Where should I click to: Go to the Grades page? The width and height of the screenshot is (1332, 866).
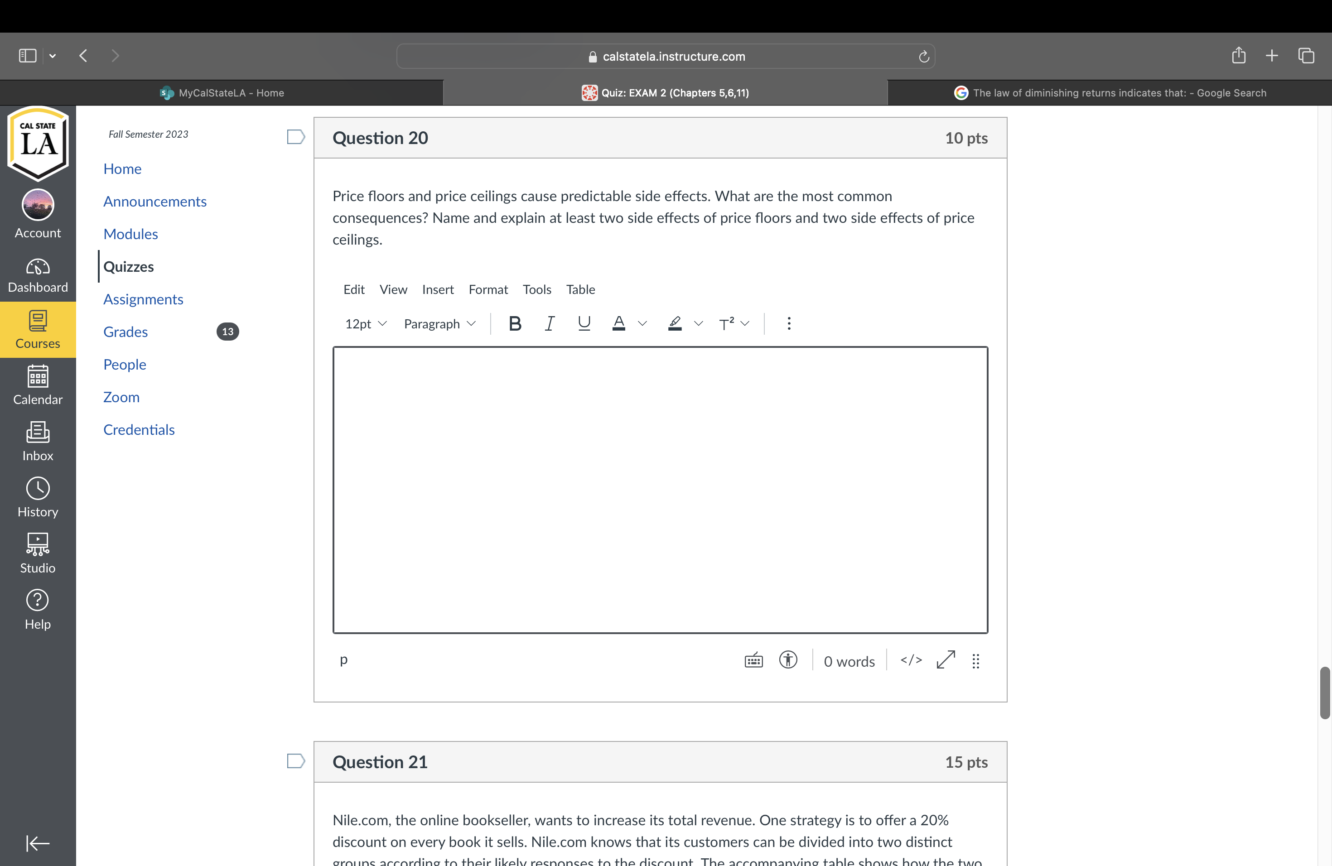(125, 332)
